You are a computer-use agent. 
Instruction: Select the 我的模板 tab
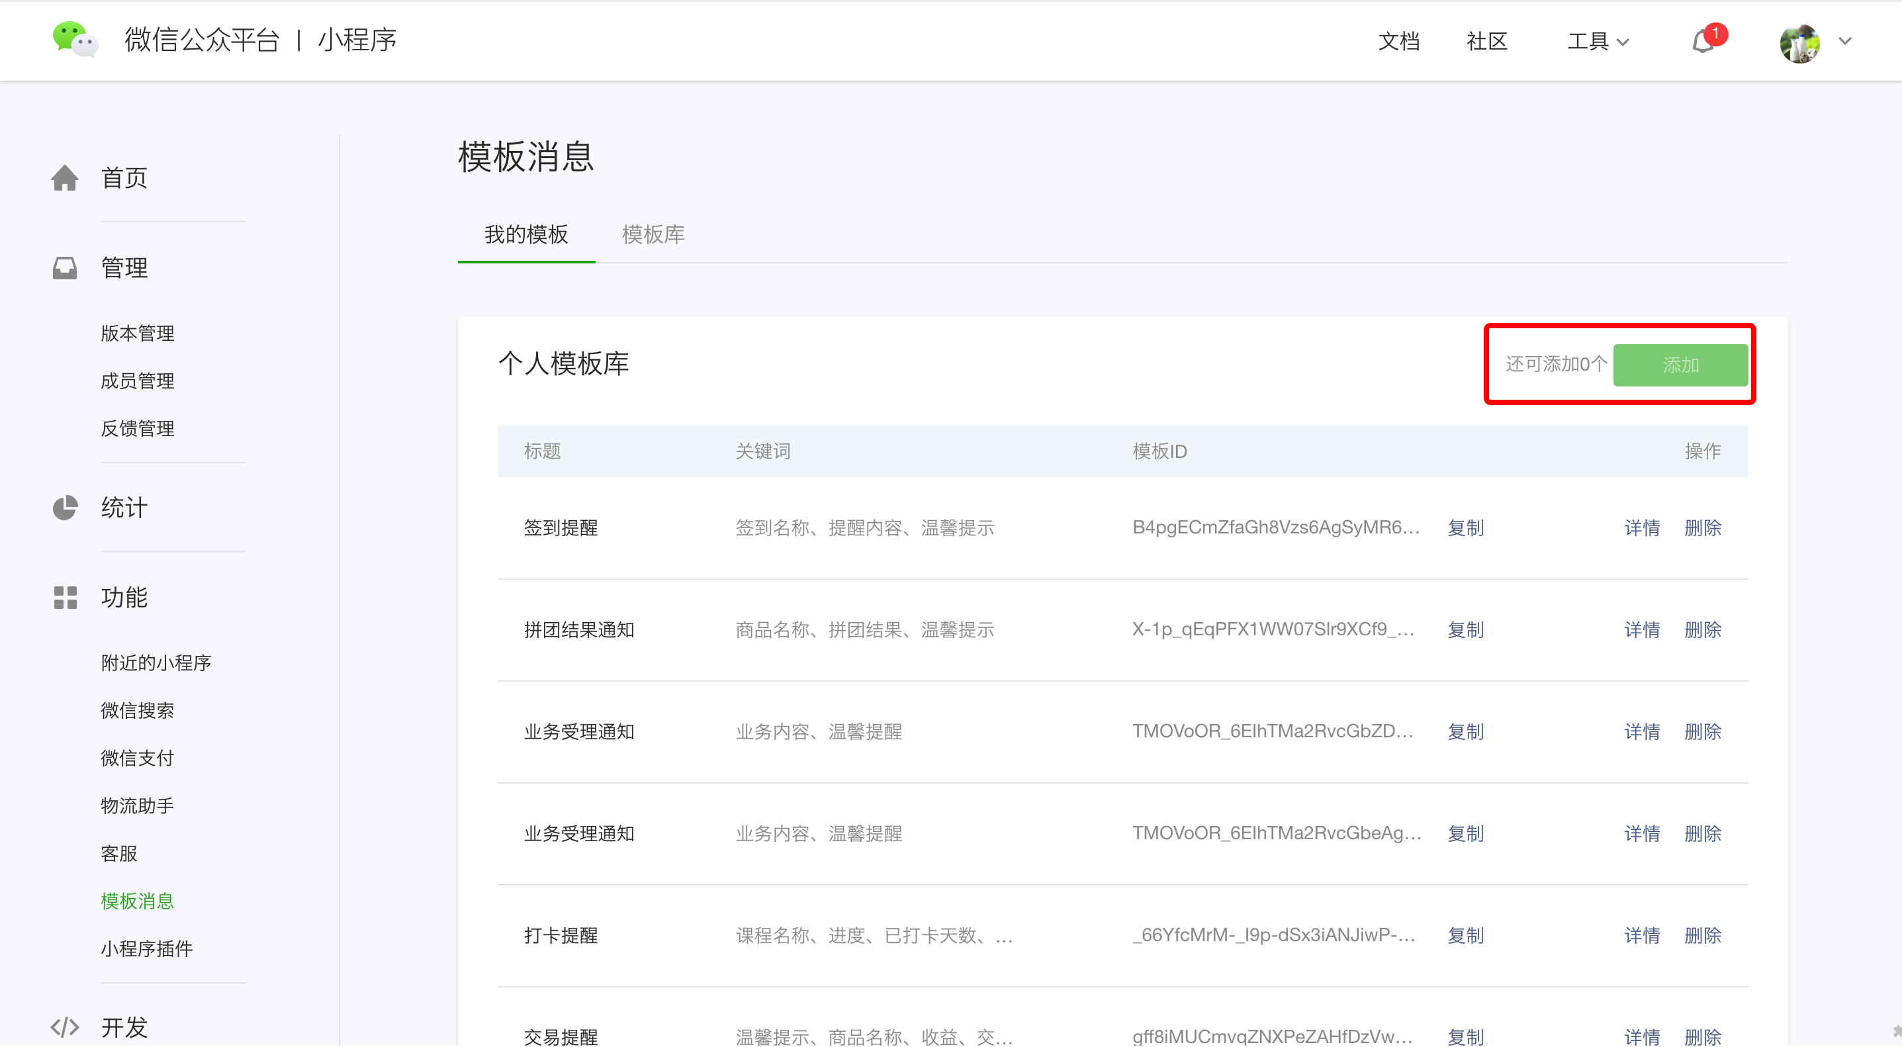click(x=525, y=234)
